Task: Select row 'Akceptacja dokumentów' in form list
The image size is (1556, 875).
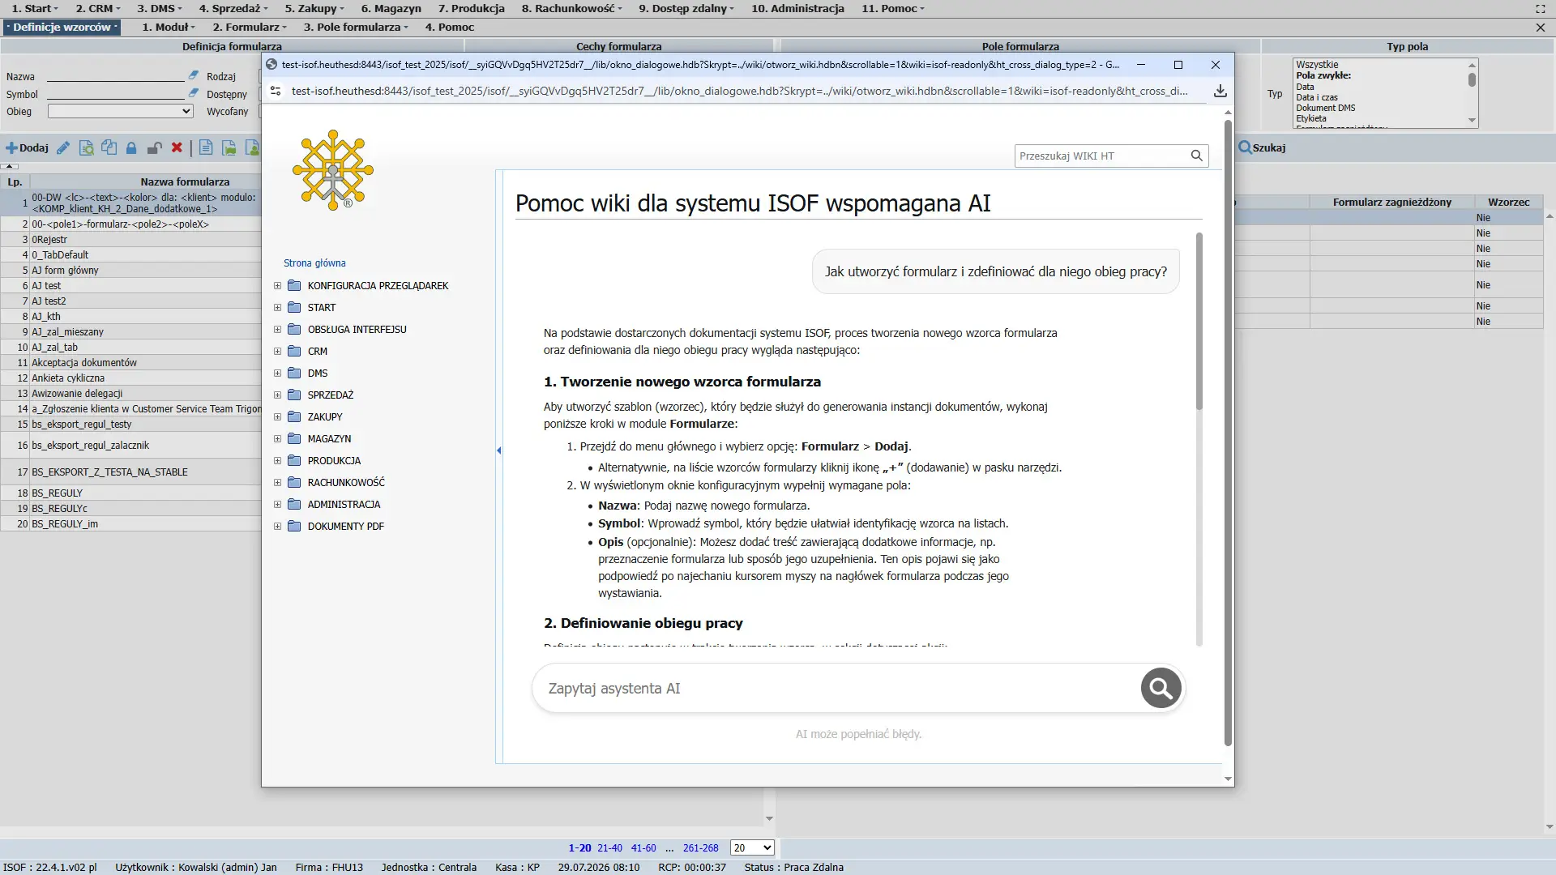Action: point(130,362)
